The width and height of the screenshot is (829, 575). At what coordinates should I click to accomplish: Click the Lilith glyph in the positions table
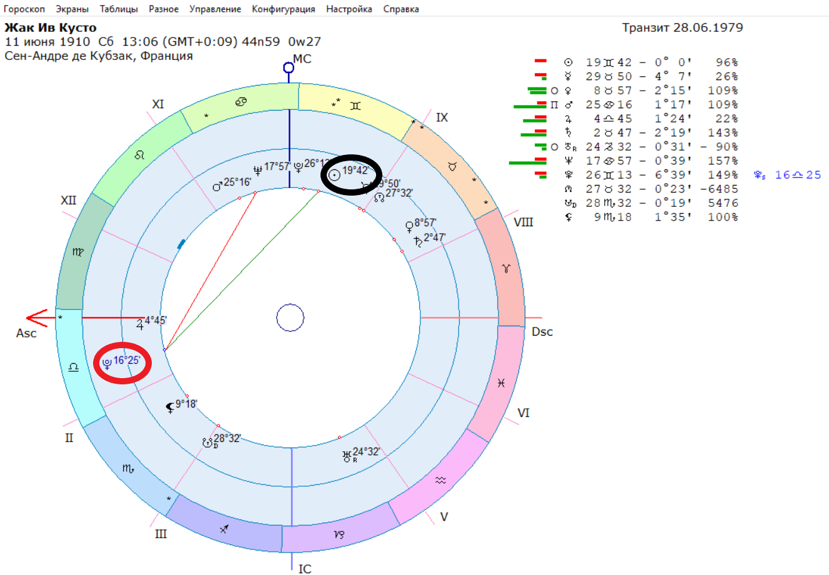click(568, 217)
